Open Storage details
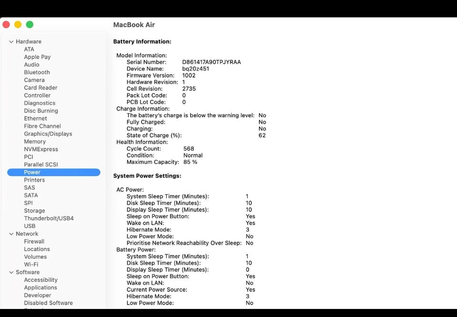Screen dimensions: 457x317 pos(34,211)
